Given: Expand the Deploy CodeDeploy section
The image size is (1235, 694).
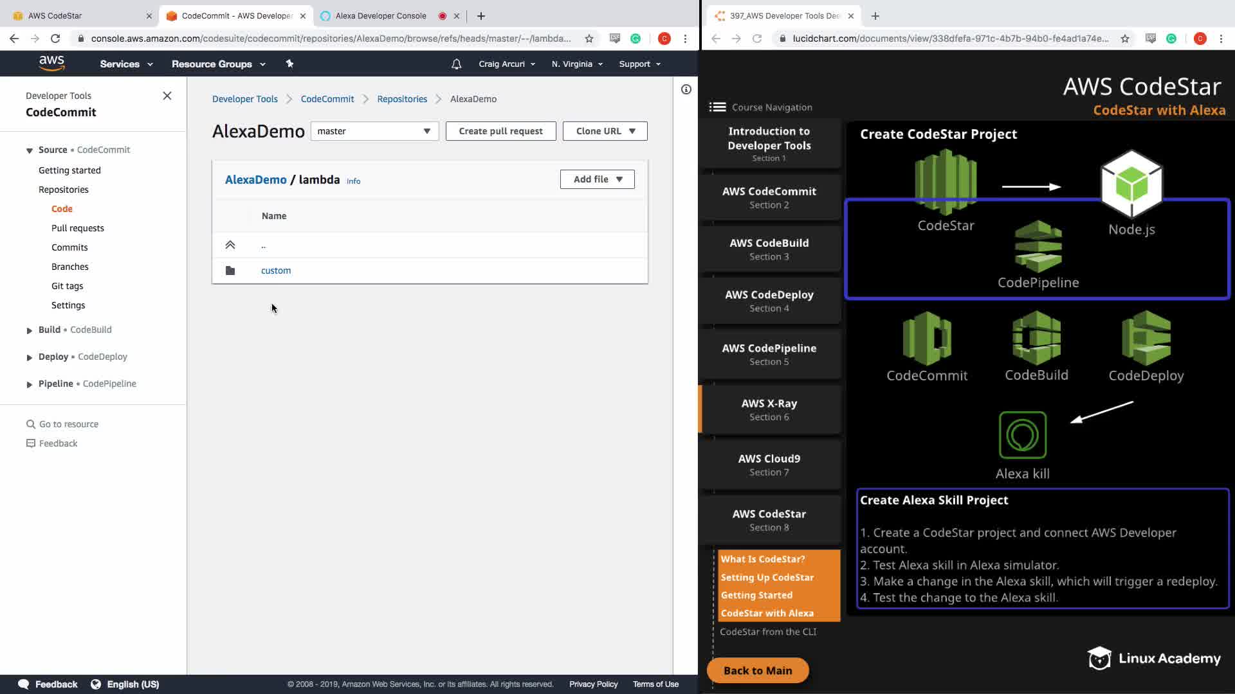Looking at the screenshot, I should (30, 357).
